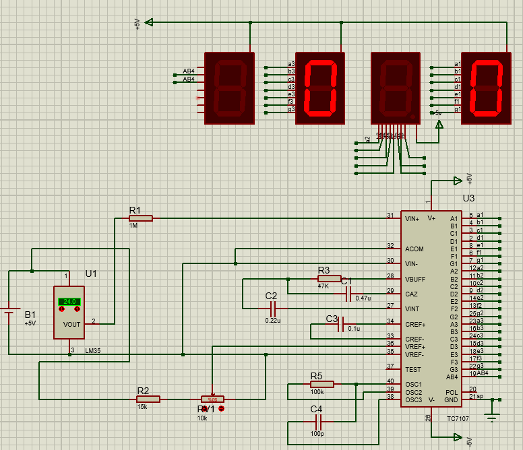Click the LM35 temperature up arrow button

click(77, 309)
